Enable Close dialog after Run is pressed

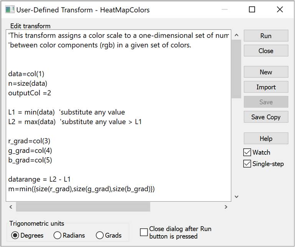point(144,232)
